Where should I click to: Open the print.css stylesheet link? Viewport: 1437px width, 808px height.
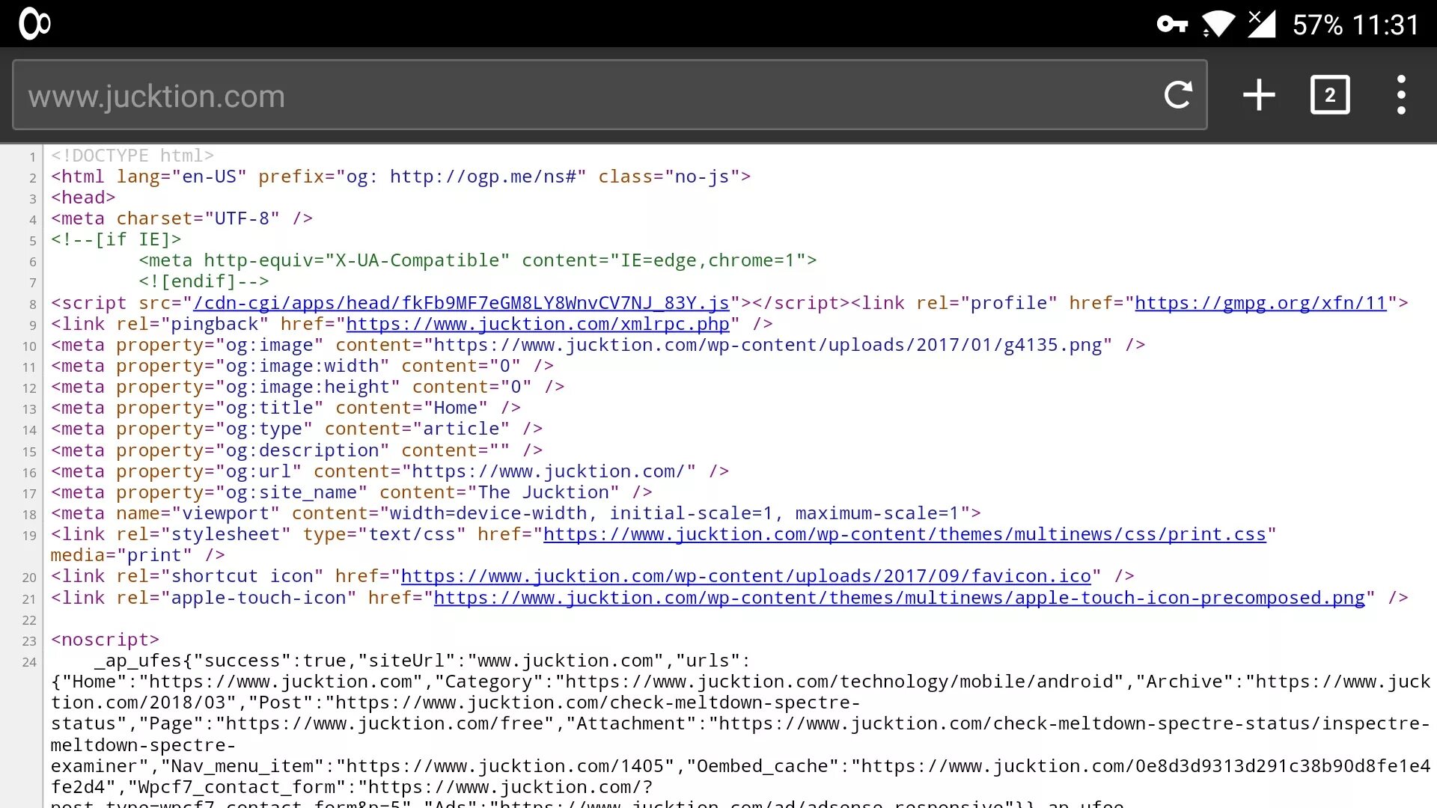(904, 534)
